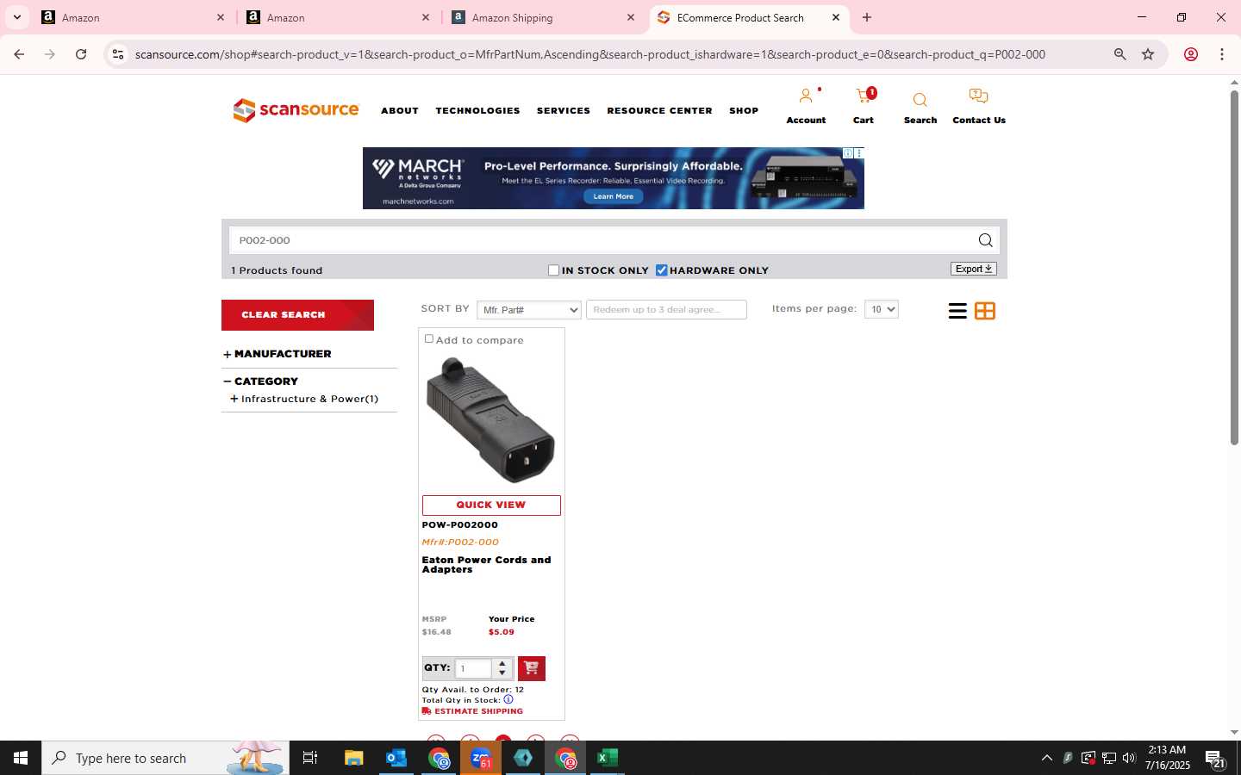
Task: Close the ECommerce Product Search tab
Action: (835, 17)
